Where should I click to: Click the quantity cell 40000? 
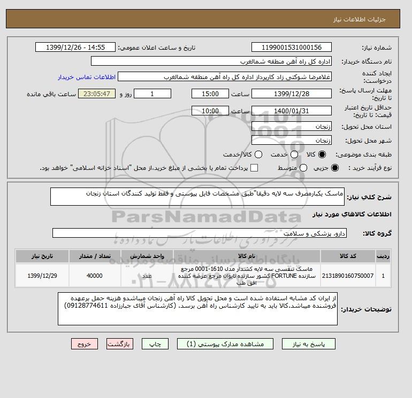pos(95,276)
